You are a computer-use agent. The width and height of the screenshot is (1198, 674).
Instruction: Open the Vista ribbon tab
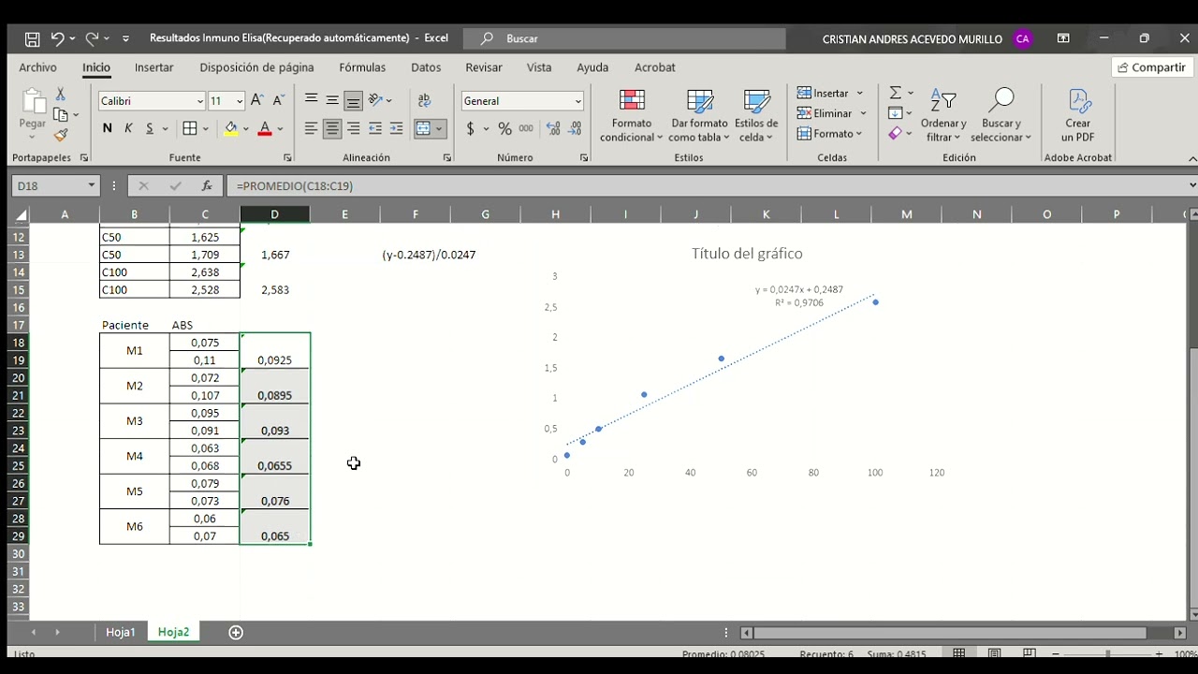pos(539,67)
